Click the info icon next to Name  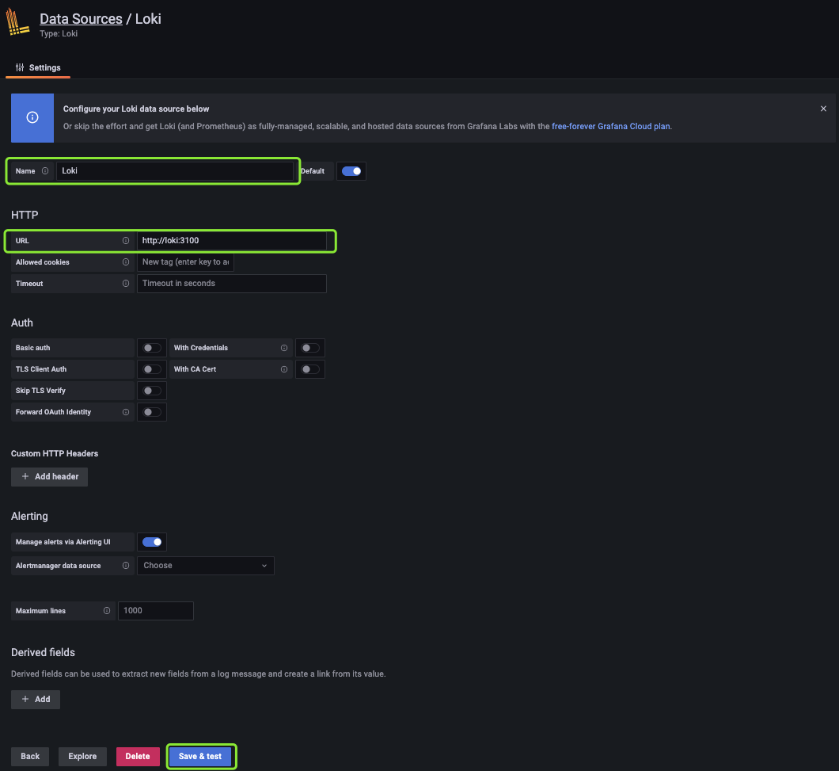point(45,171)
